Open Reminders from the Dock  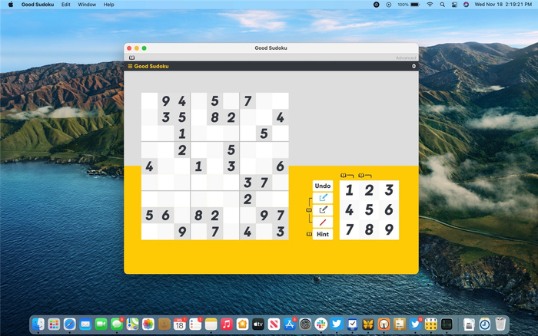[x=195, y=324]
